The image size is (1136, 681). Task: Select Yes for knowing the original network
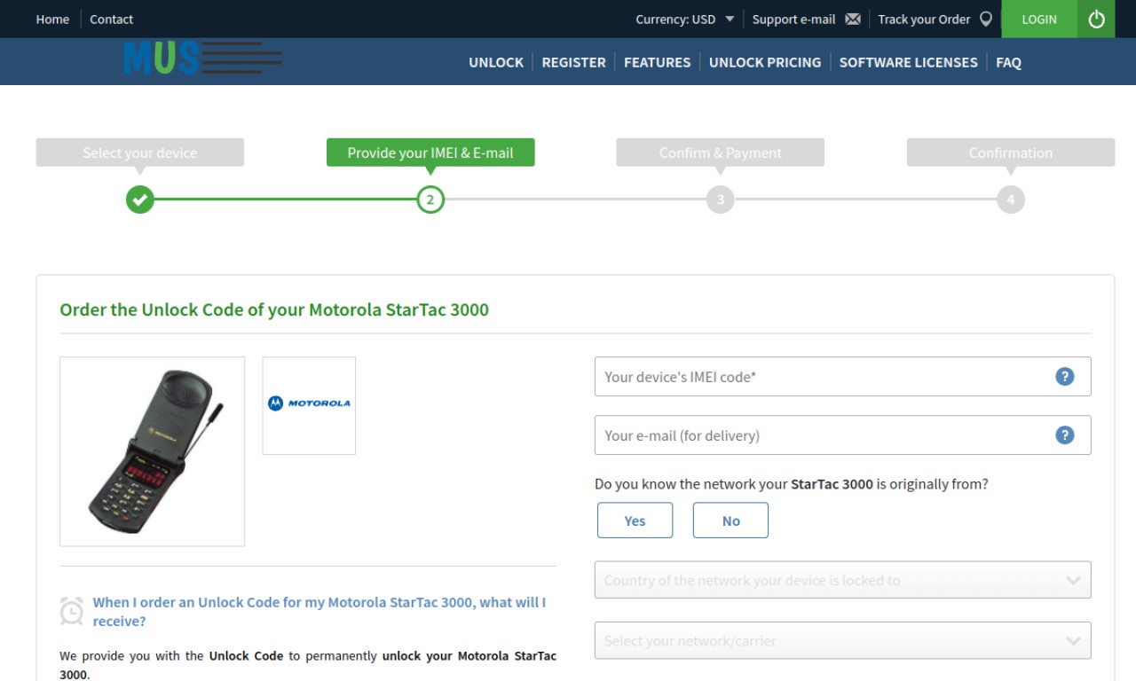(x=635, y=521)
